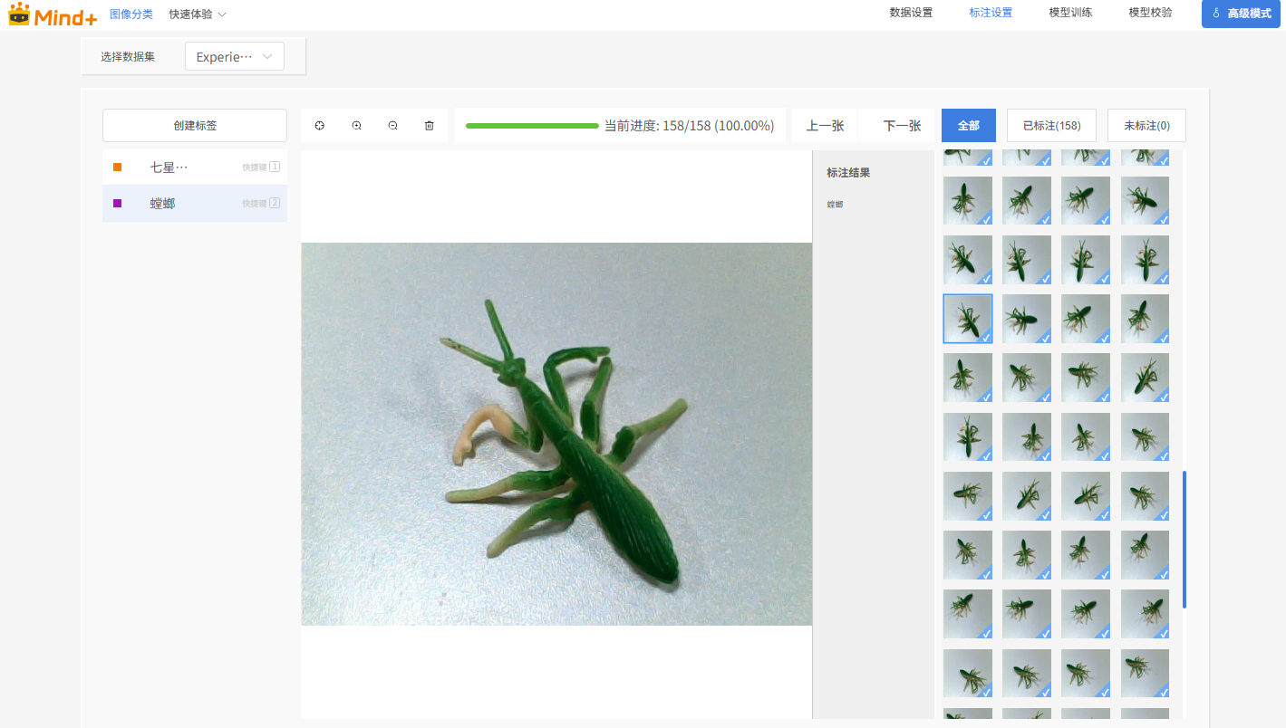The image size is (1286, 728).
Task: Go to next image with 下一张
Action: click(x=902, y=126)
